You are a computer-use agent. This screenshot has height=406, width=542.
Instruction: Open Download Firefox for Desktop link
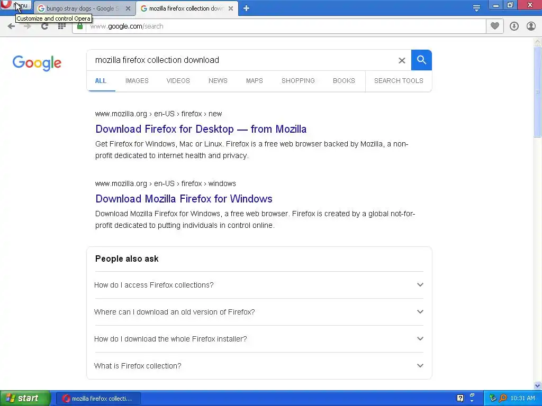201,129
